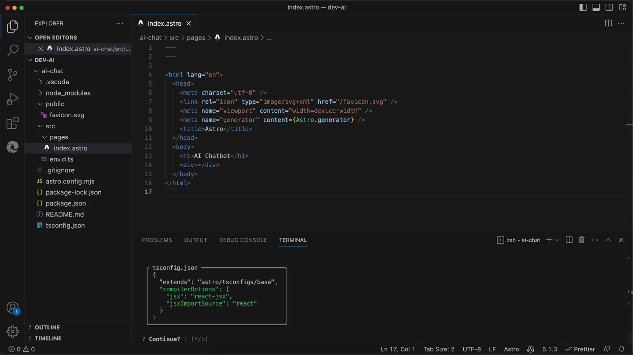Toggle primary side bar visibility
The image size is (633, 355).
(583, 7)
